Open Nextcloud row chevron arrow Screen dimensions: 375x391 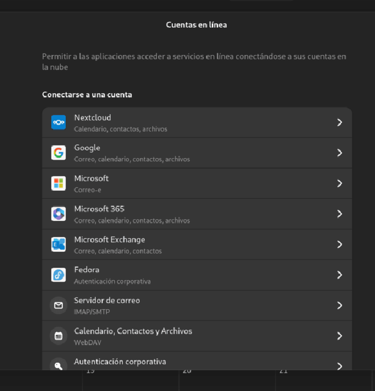339,122
